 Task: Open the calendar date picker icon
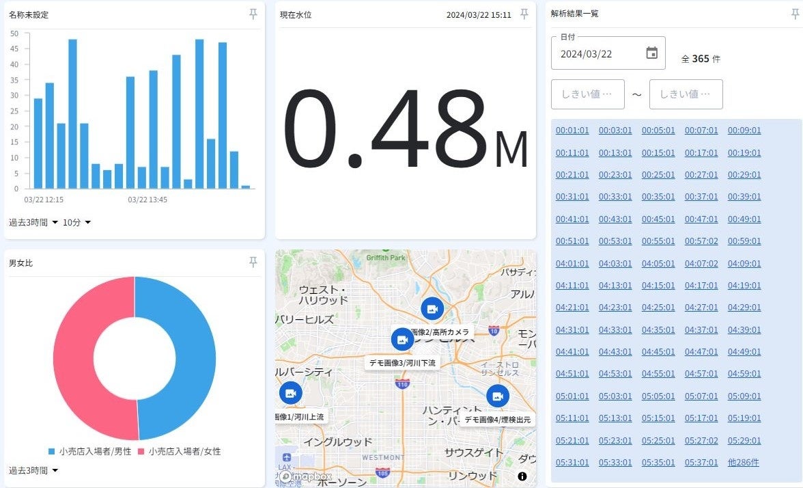point(651,53)
